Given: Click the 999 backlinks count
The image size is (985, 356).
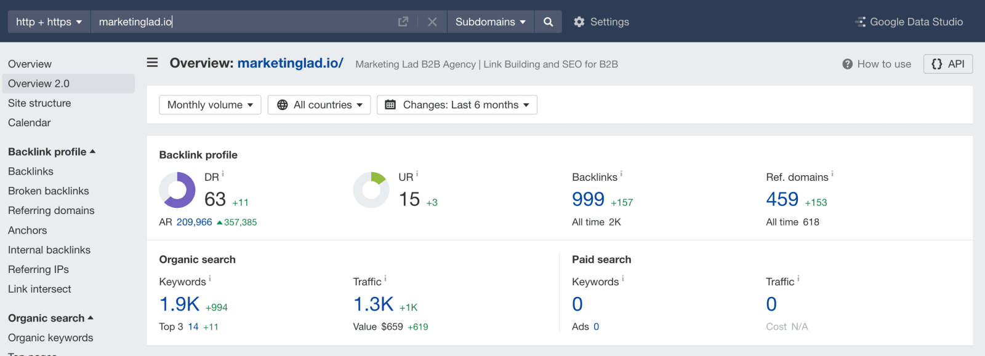Looking at the screenshot, I should [588, 199].
